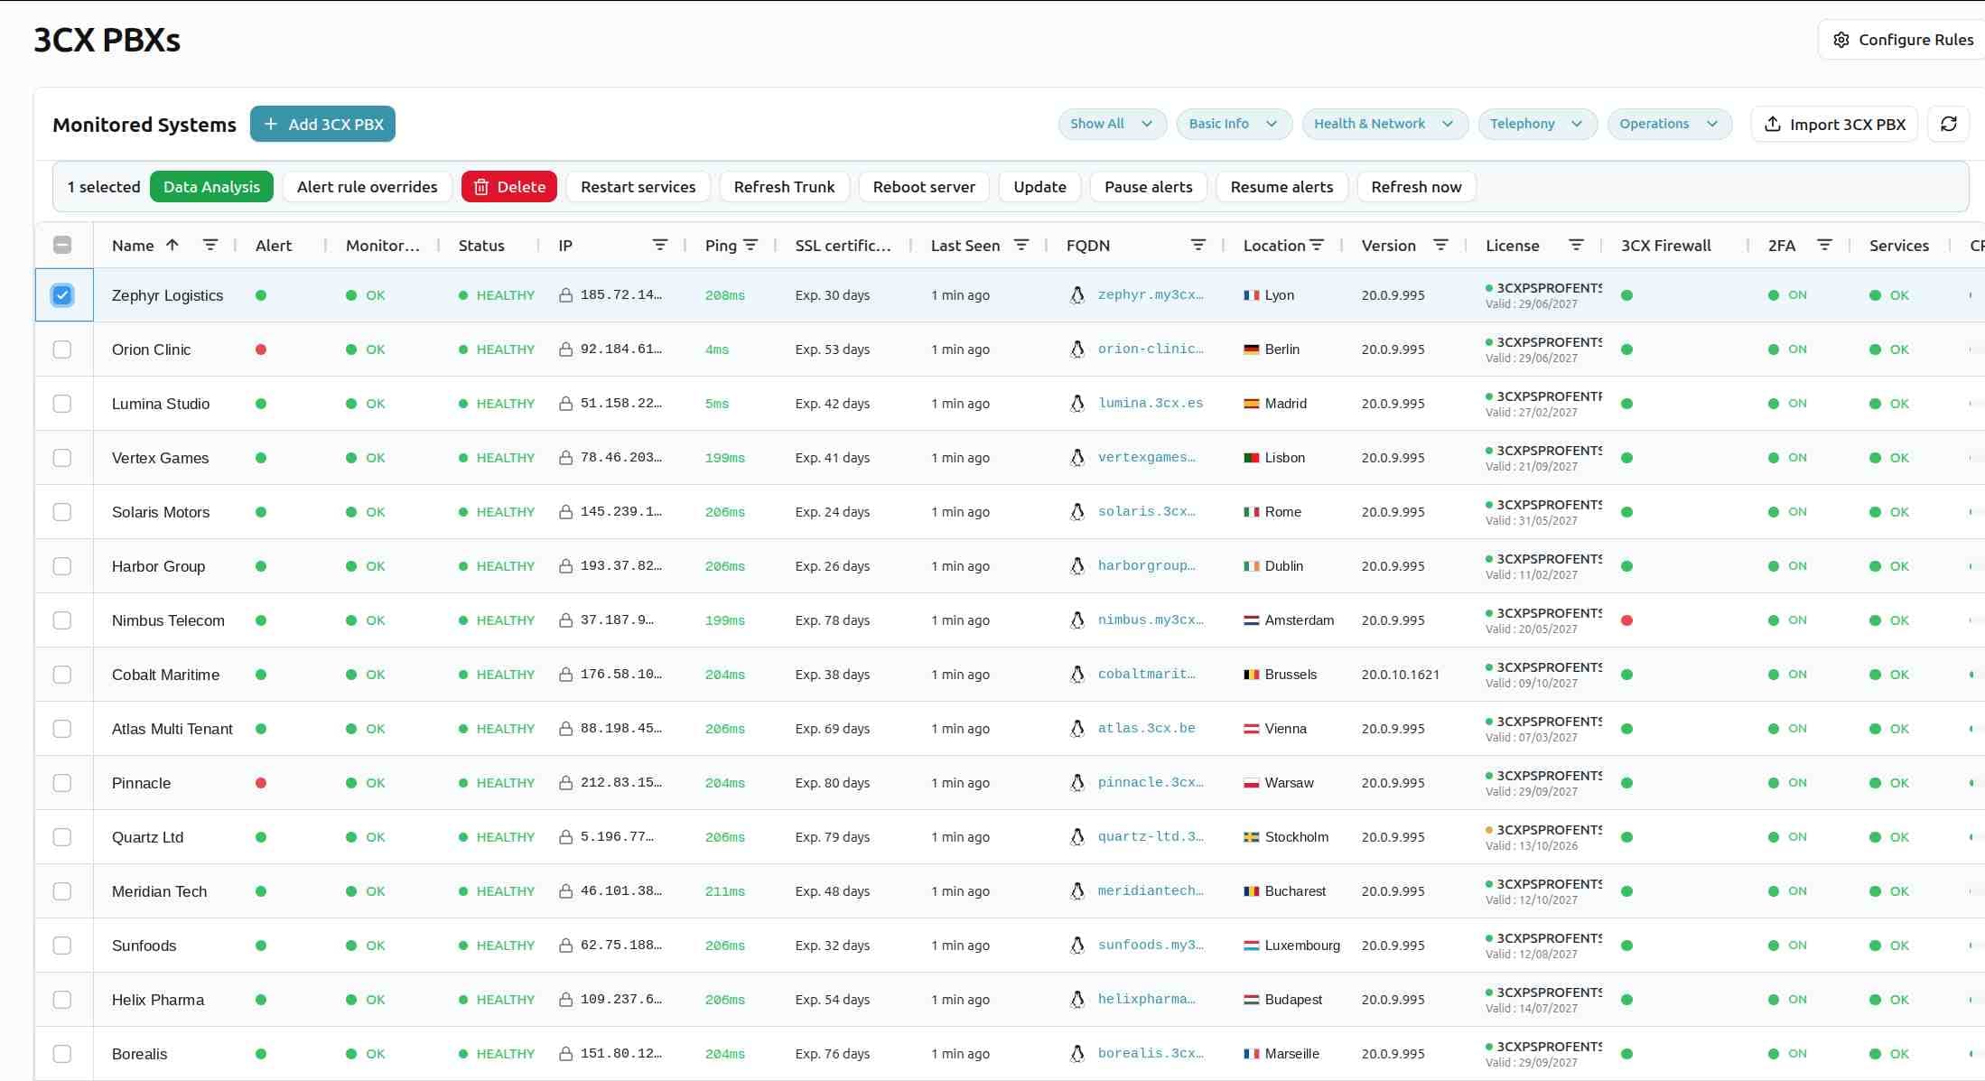
Task: Click Alert rule overrides
Action: (x=367, y=187)
